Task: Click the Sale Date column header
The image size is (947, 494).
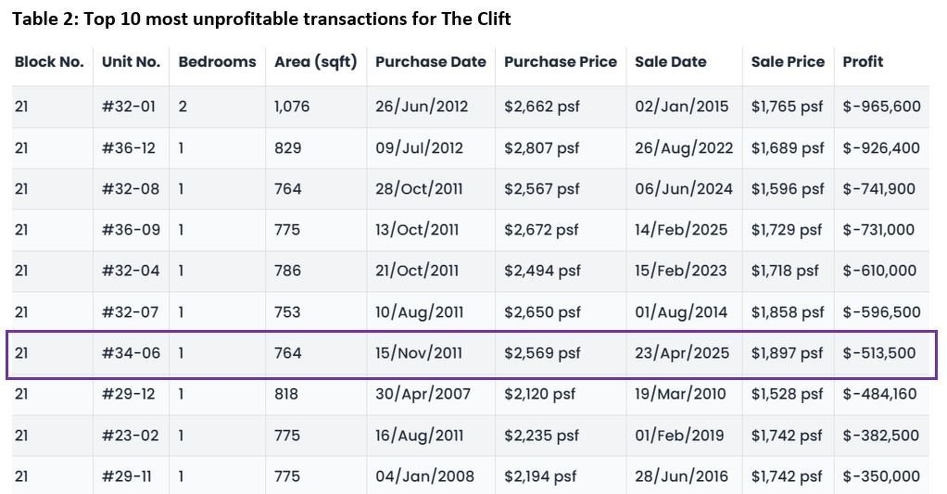Action: (670, 62)
